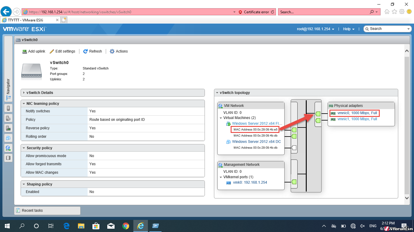Select the TTYTTT - VMware ESXi tab
The image size is (414, 232).
(30, 20)
